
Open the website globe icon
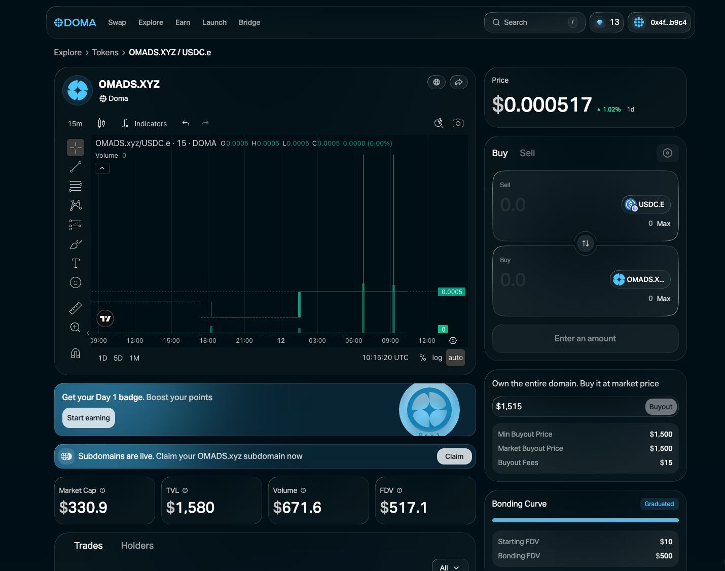click(x=437, y=82)
